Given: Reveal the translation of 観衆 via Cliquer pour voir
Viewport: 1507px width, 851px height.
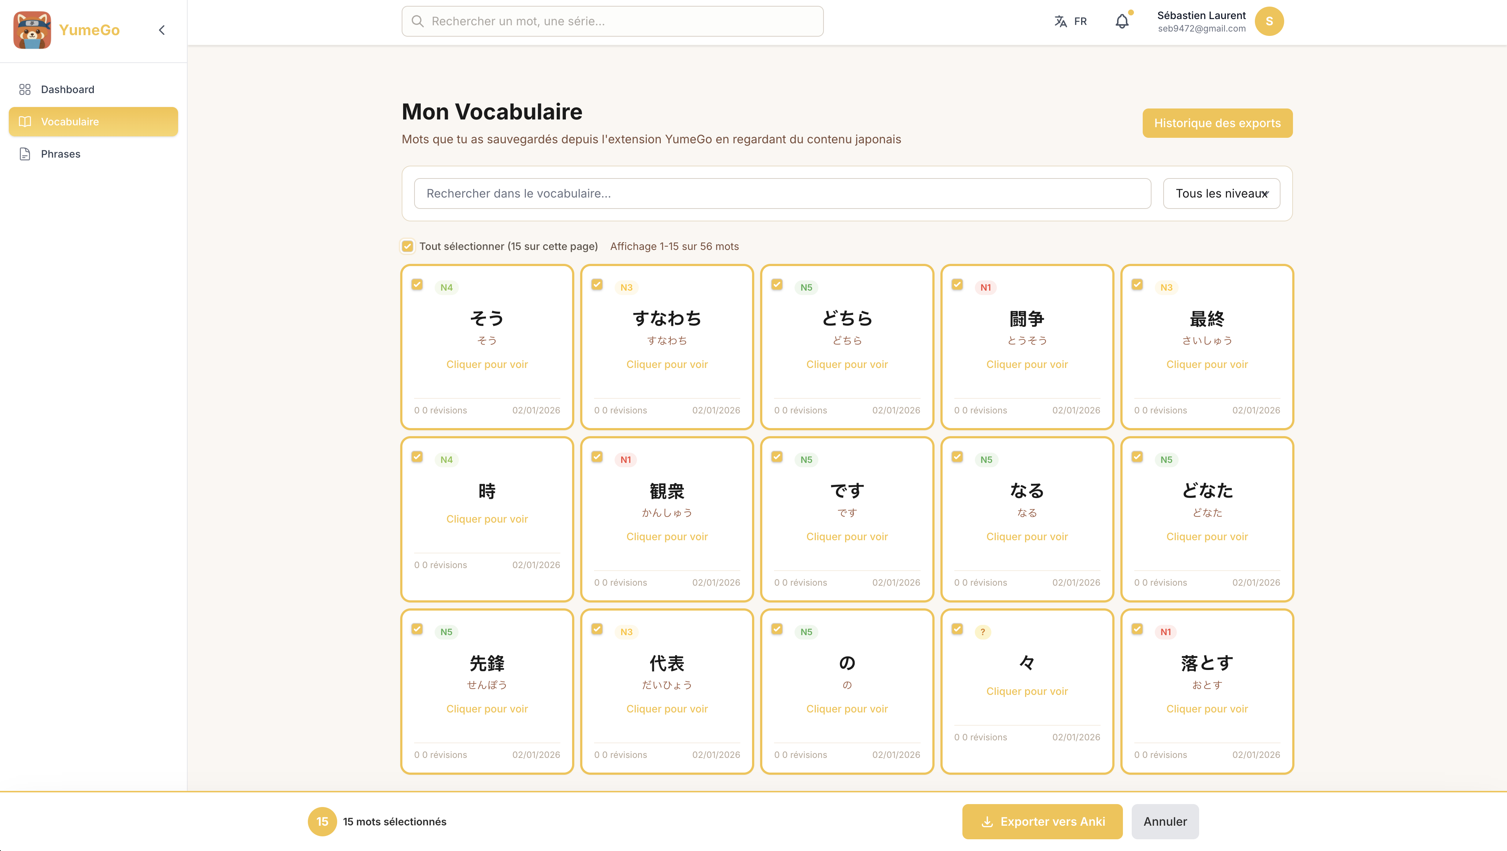Looking at the screenshot, I should (666, 536).
